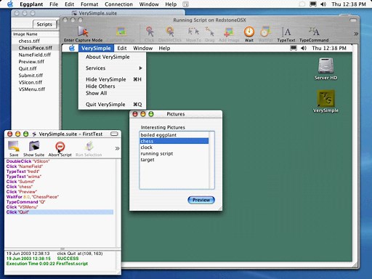Click display icon in top menu bar
The width and height of the screenshot is (372, 279).
pos(313,4)
